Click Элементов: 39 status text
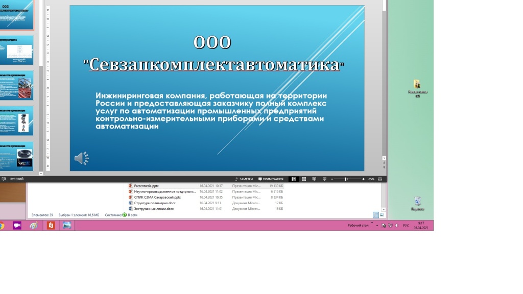Viewport: 523px width, 294px height. (x=42, y=215)
